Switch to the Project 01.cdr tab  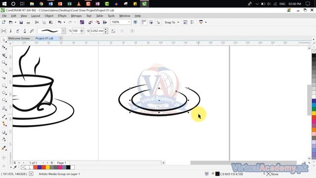pos(44,38)
